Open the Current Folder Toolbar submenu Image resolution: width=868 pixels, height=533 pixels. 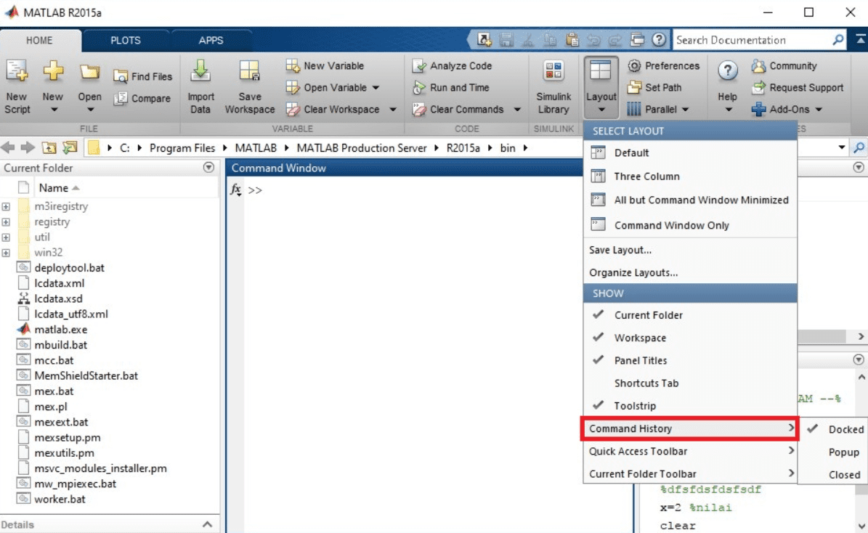(x=690, y=473)
